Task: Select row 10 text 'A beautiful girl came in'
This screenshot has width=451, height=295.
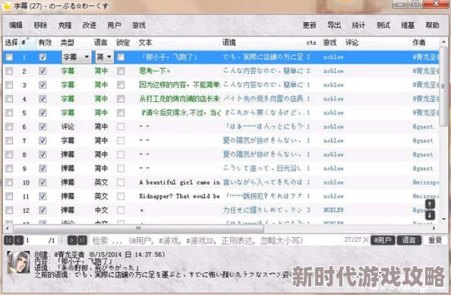Action: pos(179,182)
